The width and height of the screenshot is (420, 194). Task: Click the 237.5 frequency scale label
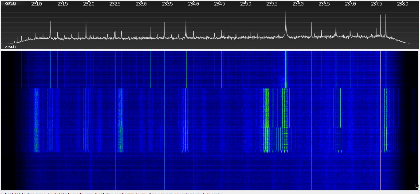tap(376, 4)
